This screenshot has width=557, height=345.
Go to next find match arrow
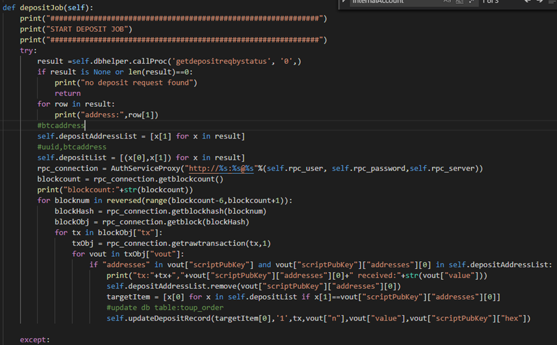tap(540, 1)
